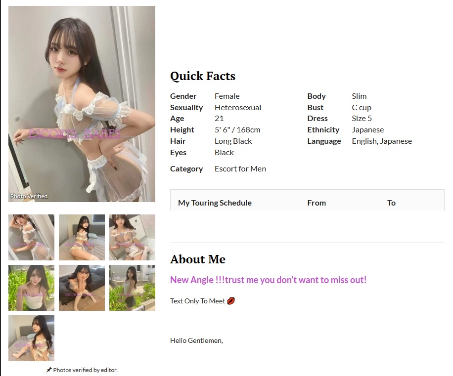The height and width of the screenshot is (376, 453).
Task: Click the Escort for Men category value
Action: tap(240, 169)
